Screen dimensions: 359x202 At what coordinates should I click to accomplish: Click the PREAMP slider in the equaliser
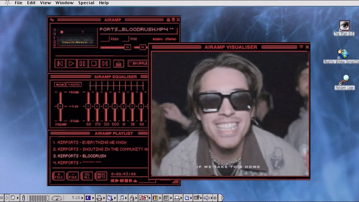60,106
